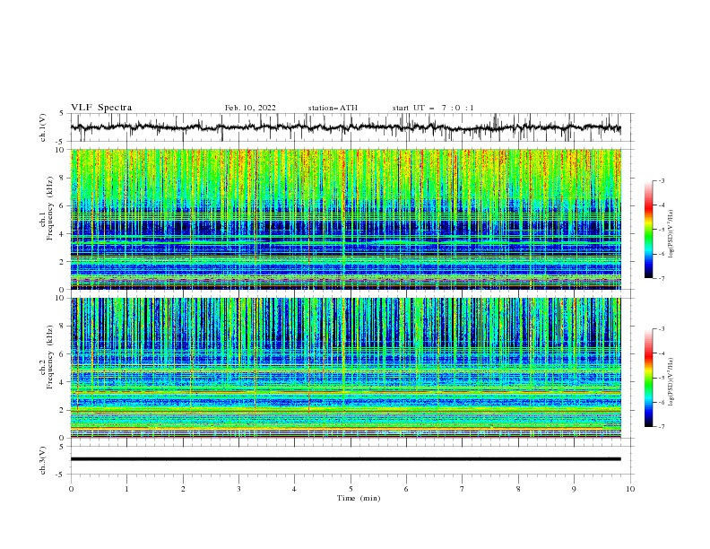Click the time axis tick label "9"
The width and height of the screenshot is (710, 549).
click(x=575, y=489)
